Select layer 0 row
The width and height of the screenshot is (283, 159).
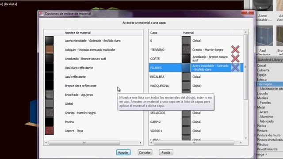(196, 41)
